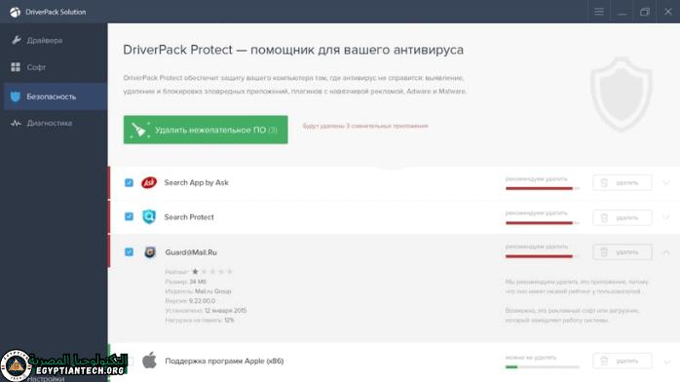Screen dimensions: 680x382
Task: Select the Безопасность section
Action: [x=56, y=96]
